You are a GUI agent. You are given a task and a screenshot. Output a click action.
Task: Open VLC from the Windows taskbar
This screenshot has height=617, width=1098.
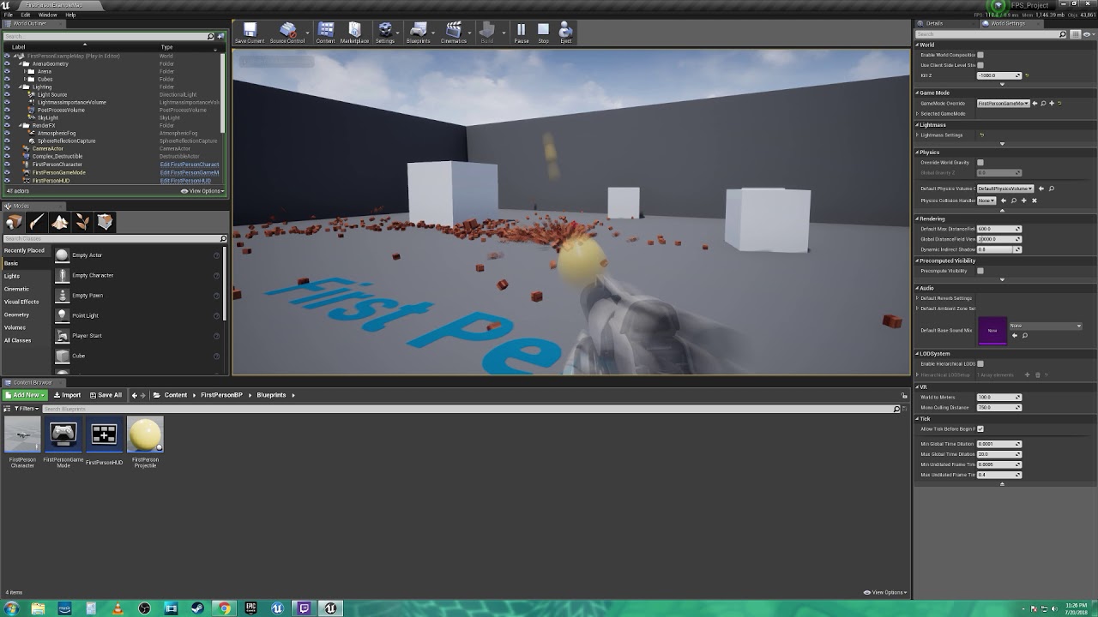118,608
